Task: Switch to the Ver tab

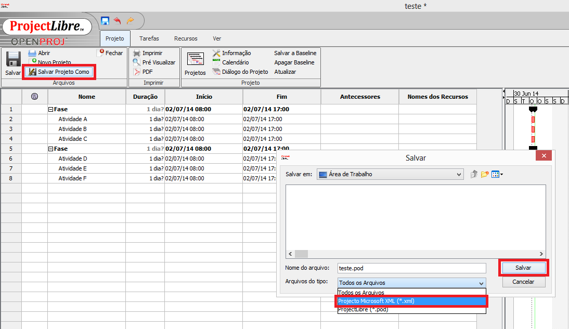Action: pos(217,38)
